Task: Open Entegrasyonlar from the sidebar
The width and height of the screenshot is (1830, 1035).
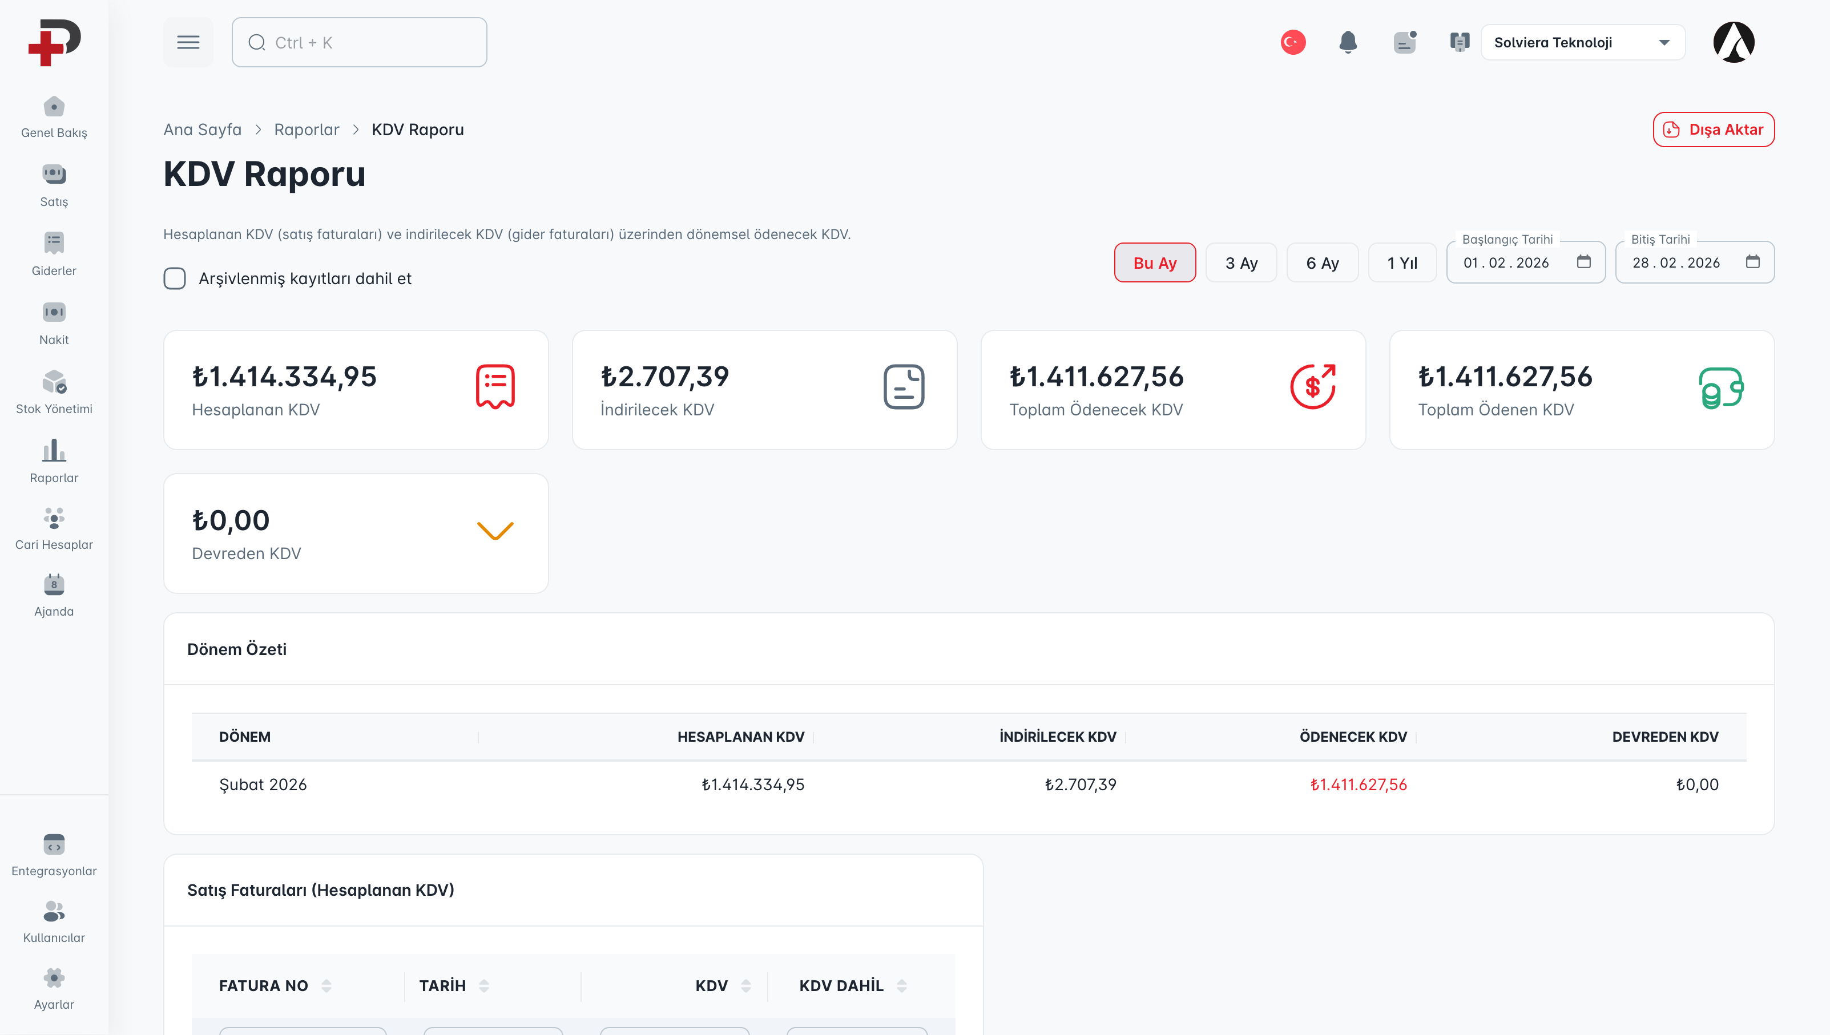Action: (x=54, y=844)
